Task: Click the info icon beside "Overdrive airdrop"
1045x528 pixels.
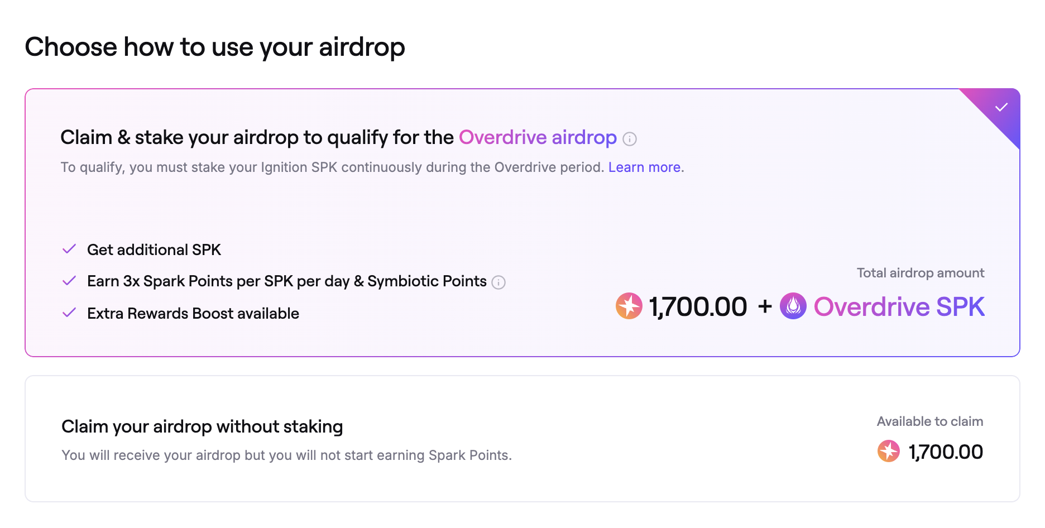Action: [x=630, y=139]
